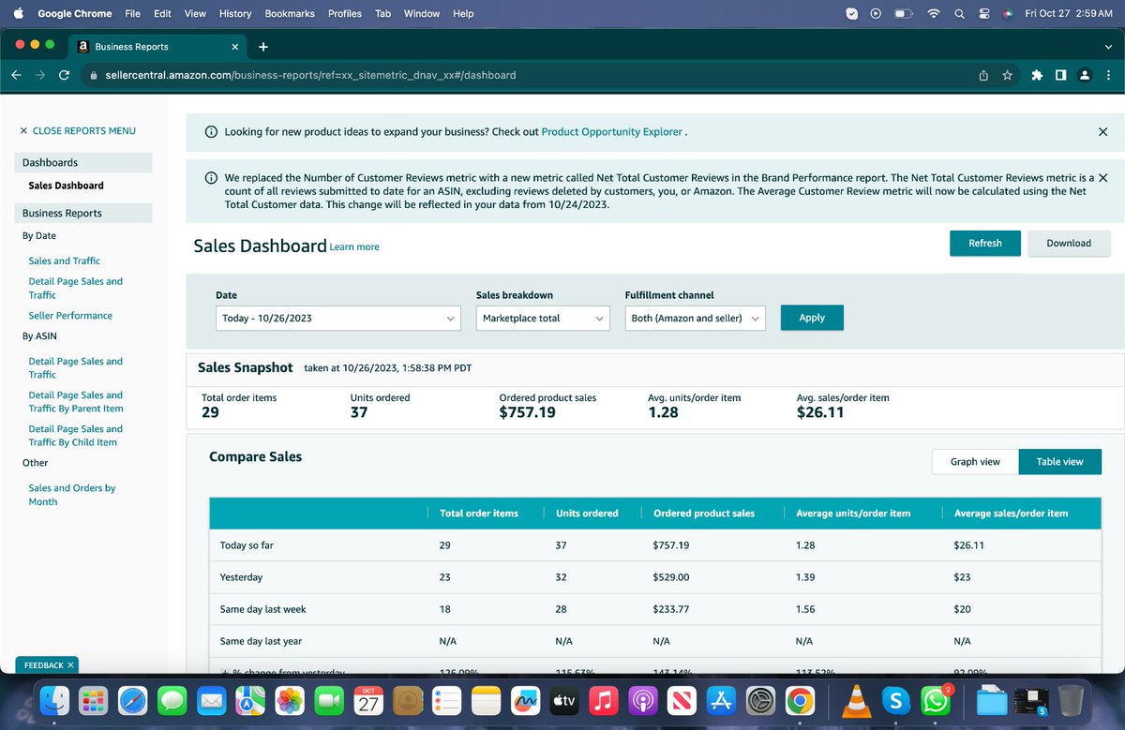
Task: Click the 'Same day last week' row label
Action: point(262,609)
